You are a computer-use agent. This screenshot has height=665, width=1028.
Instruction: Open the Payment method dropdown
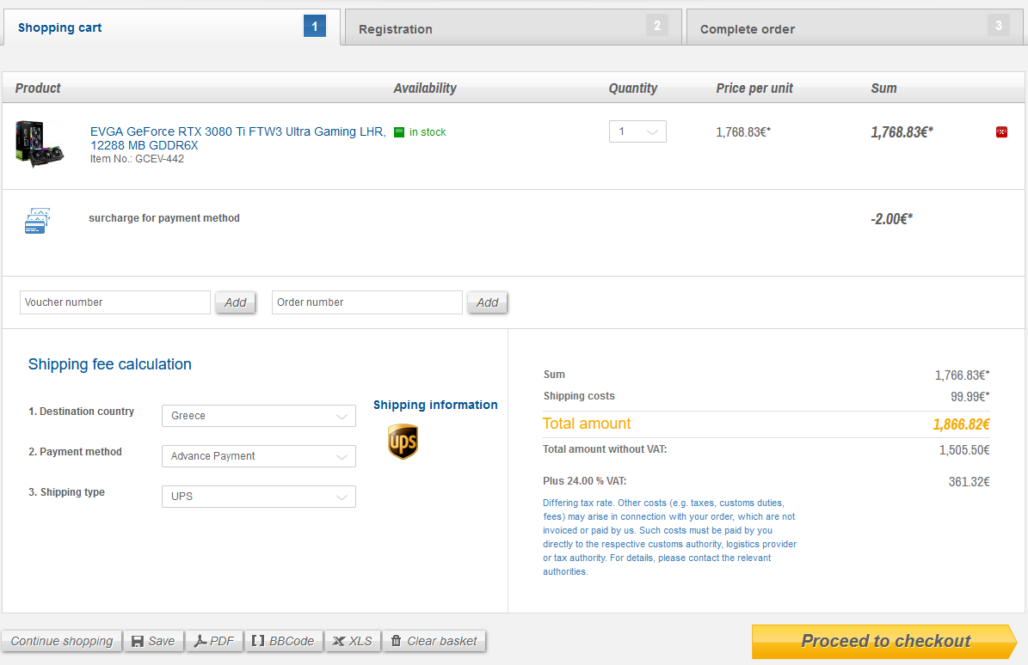[x=258, y=456]
